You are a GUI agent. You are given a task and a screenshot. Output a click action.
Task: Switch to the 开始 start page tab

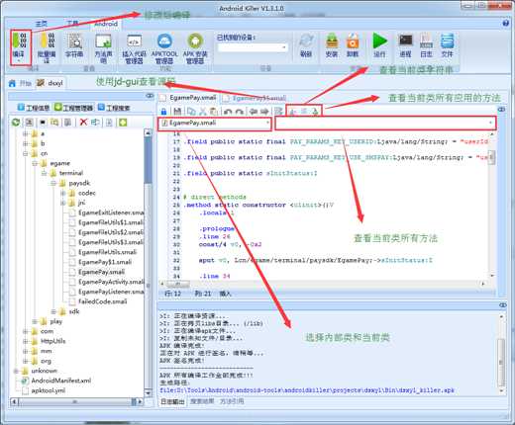click(x=21, y=83)
